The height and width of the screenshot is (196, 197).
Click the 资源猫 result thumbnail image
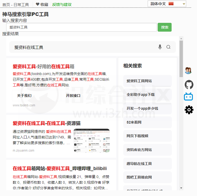point(92,141)
